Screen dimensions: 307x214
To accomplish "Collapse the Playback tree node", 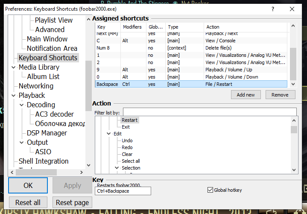I will [14, 96].
